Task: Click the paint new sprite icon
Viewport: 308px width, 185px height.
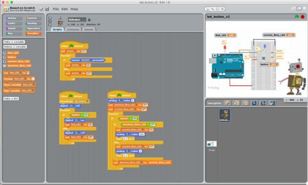Action: (x=227, y=103)
